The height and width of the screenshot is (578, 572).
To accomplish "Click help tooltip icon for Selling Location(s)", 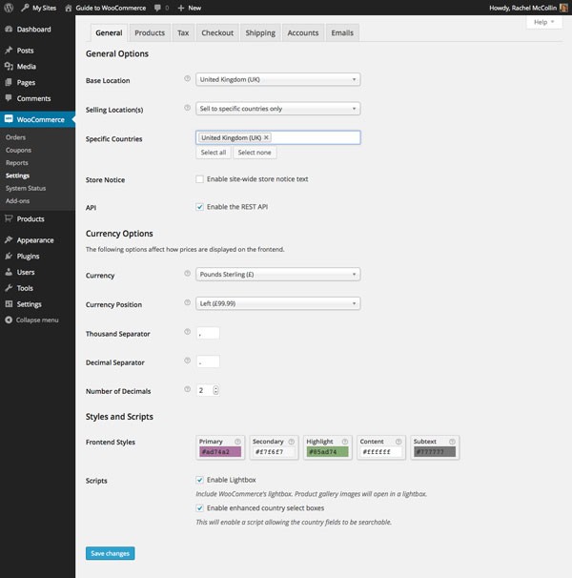I will point(187,108).
